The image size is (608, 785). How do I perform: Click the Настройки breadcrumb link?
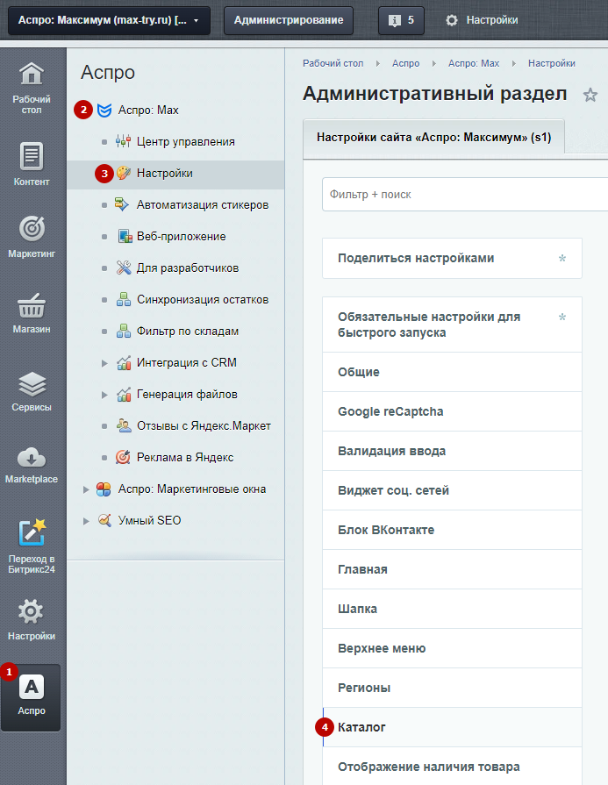pyautogui.click(x=551, y=63)
